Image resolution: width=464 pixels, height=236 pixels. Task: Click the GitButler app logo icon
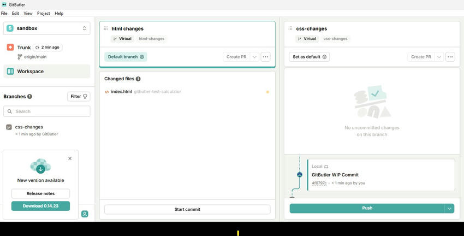[4, 4]
